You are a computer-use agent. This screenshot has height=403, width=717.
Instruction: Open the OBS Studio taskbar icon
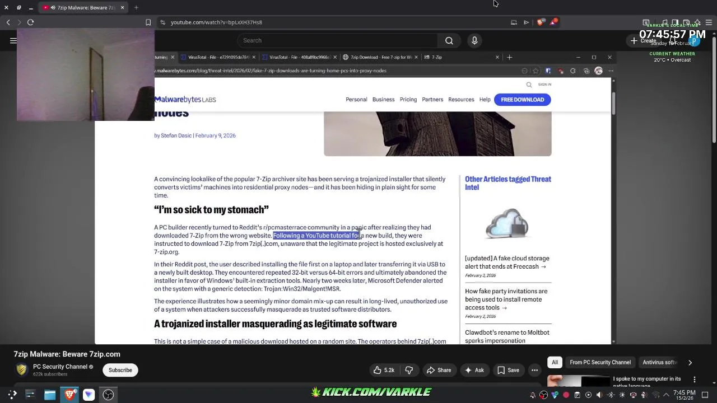pyautogui.click(x=108, y=395)
